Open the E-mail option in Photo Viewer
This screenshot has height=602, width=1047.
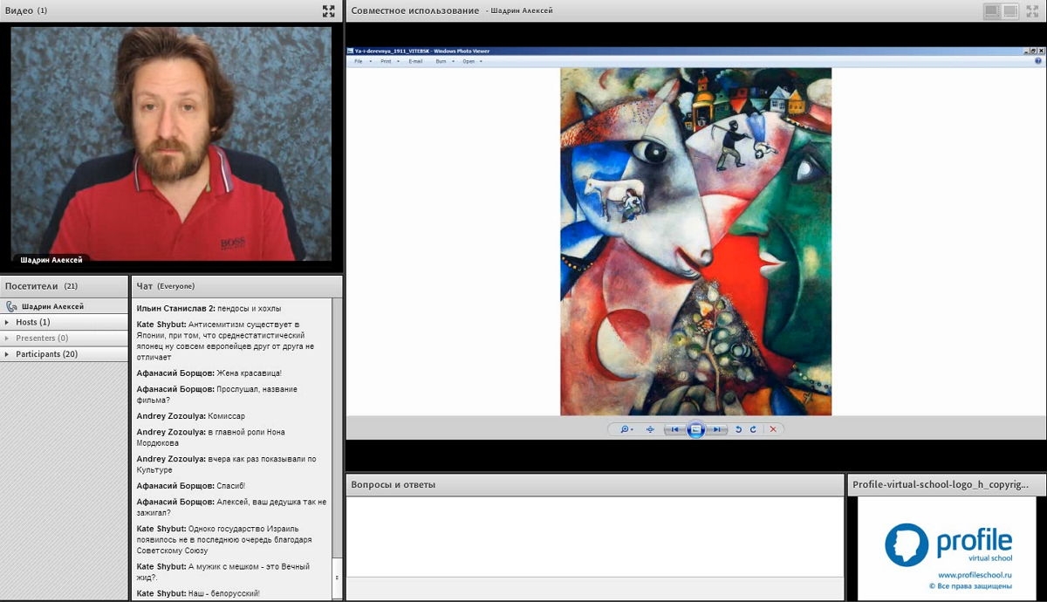coord(415,61)
